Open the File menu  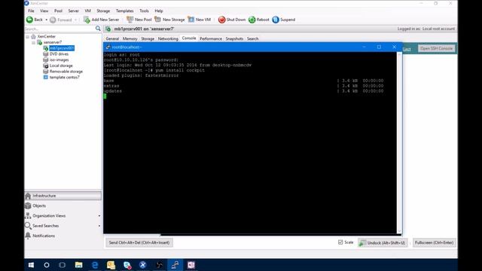[31, 11]
